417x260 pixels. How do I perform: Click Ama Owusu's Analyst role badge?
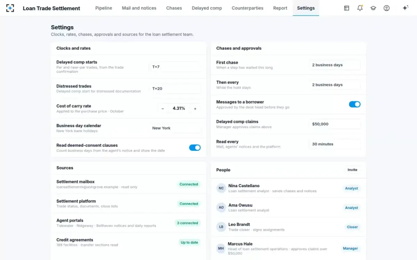[351, 208]
